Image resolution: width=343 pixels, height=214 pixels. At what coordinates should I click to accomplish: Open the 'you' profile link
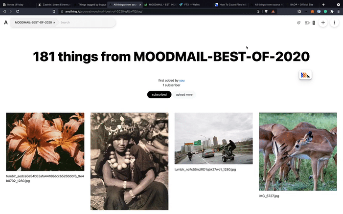coord(182,80)
